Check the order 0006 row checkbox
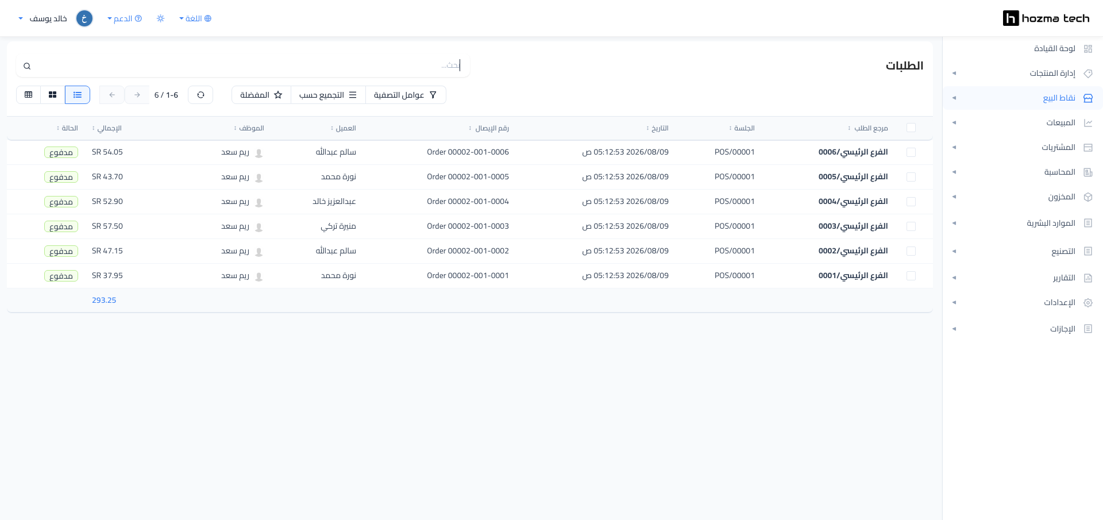 point(911,152)
